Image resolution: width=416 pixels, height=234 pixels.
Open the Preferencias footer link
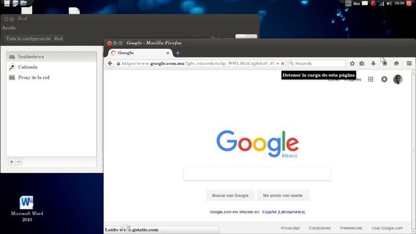351,228
